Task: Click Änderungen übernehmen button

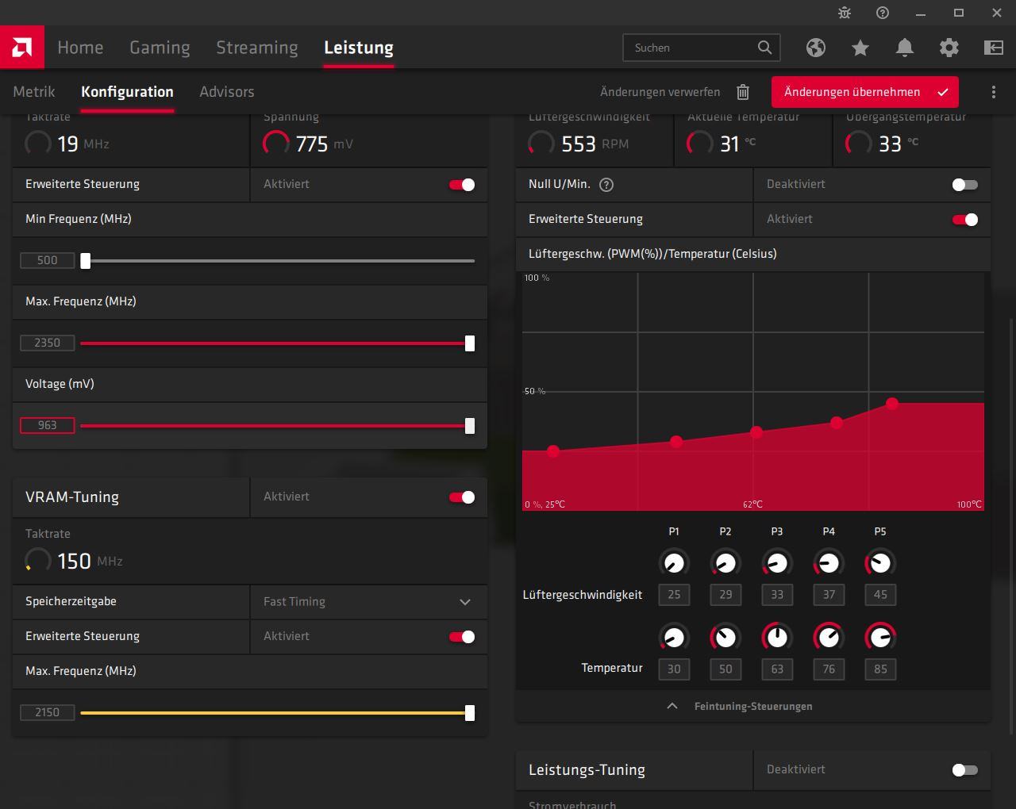Action: pos(865,92)
